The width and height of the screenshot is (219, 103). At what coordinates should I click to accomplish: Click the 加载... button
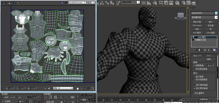(209, 59)
